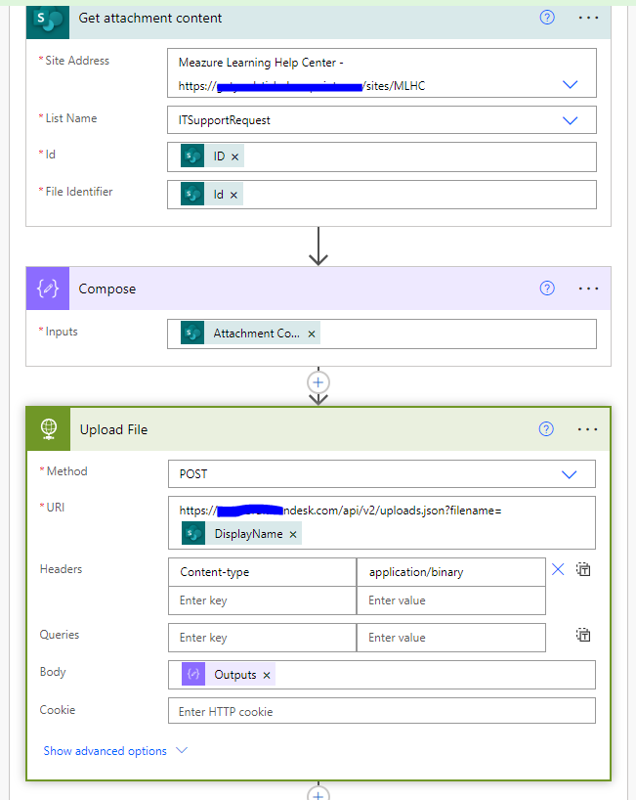Click the Queries value field

click(x=450, y=638)
